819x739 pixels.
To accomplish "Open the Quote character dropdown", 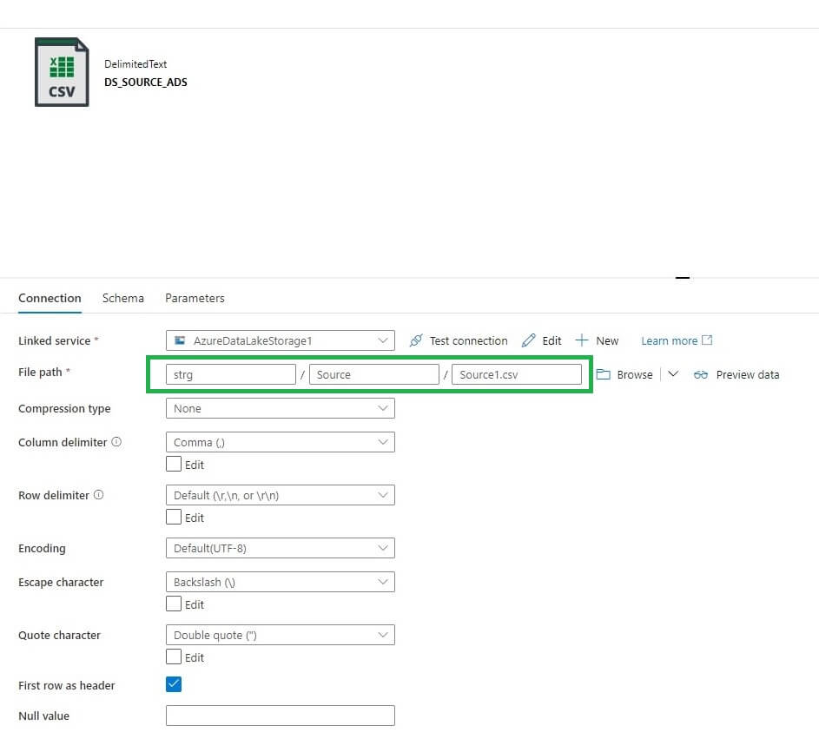I will [x=280, y=635].
